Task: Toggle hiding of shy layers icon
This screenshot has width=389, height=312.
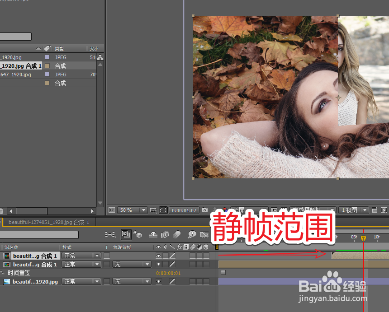Action: pos(153,234)
